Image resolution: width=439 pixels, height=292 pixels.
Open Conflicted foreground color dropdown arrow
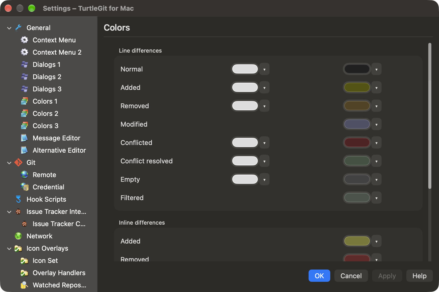[x=264, y=143]
